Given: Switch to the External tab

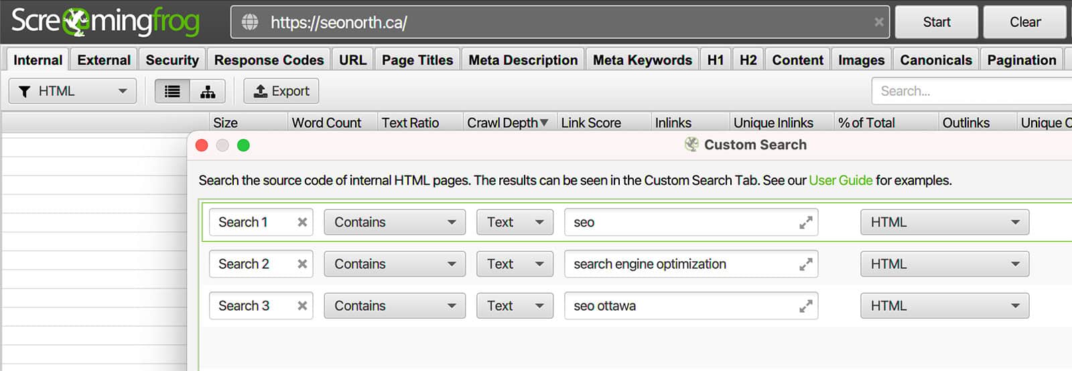Looking at the screenshot, I should [104, 60].
